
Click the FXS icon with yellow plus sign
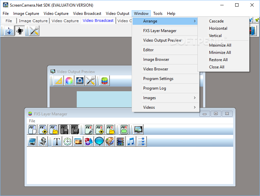coord(99,129)
